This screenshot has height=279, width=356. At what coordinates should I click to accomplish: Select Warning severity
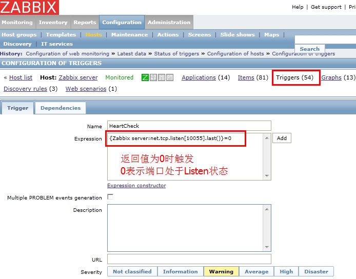(x=221, y=271)
